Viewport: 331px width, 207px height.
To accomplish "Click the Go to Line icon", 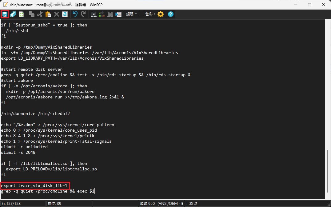I will click(x=118, y=14).
